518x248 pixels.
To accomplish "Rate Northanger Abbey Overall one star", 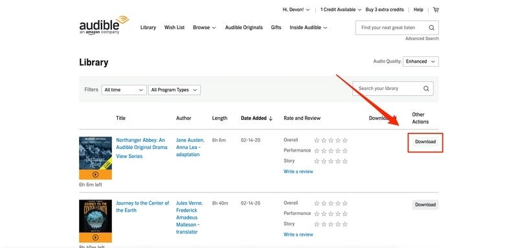I will coord(317,141).
